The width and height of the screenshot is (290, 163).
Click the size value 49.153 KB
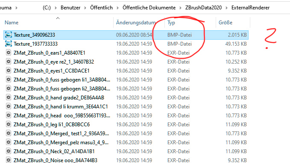click(x=236, y=44)
